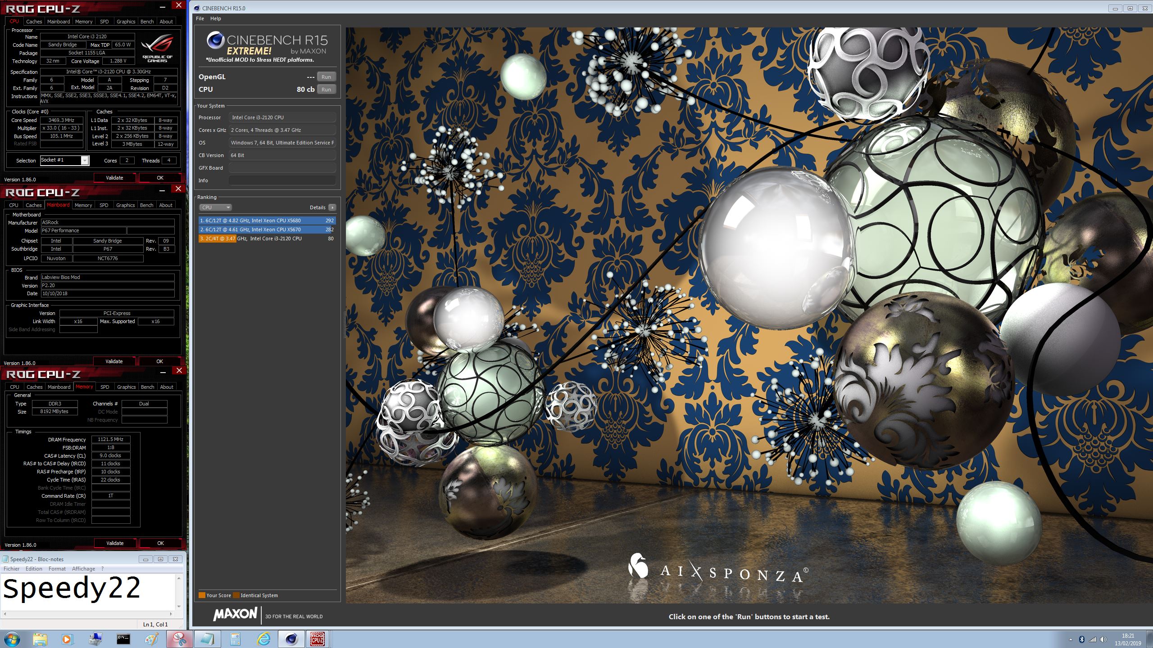Open Bluetooth tray icon
Screen dimensions: 1153x648
click(x=1082, y=639)
